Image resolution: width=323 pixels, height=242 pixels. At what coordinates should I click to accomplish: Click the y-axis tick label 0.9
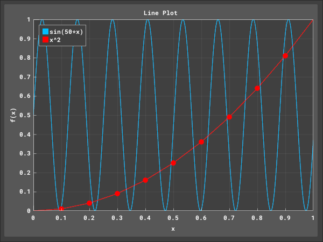(x=25, y=39)
